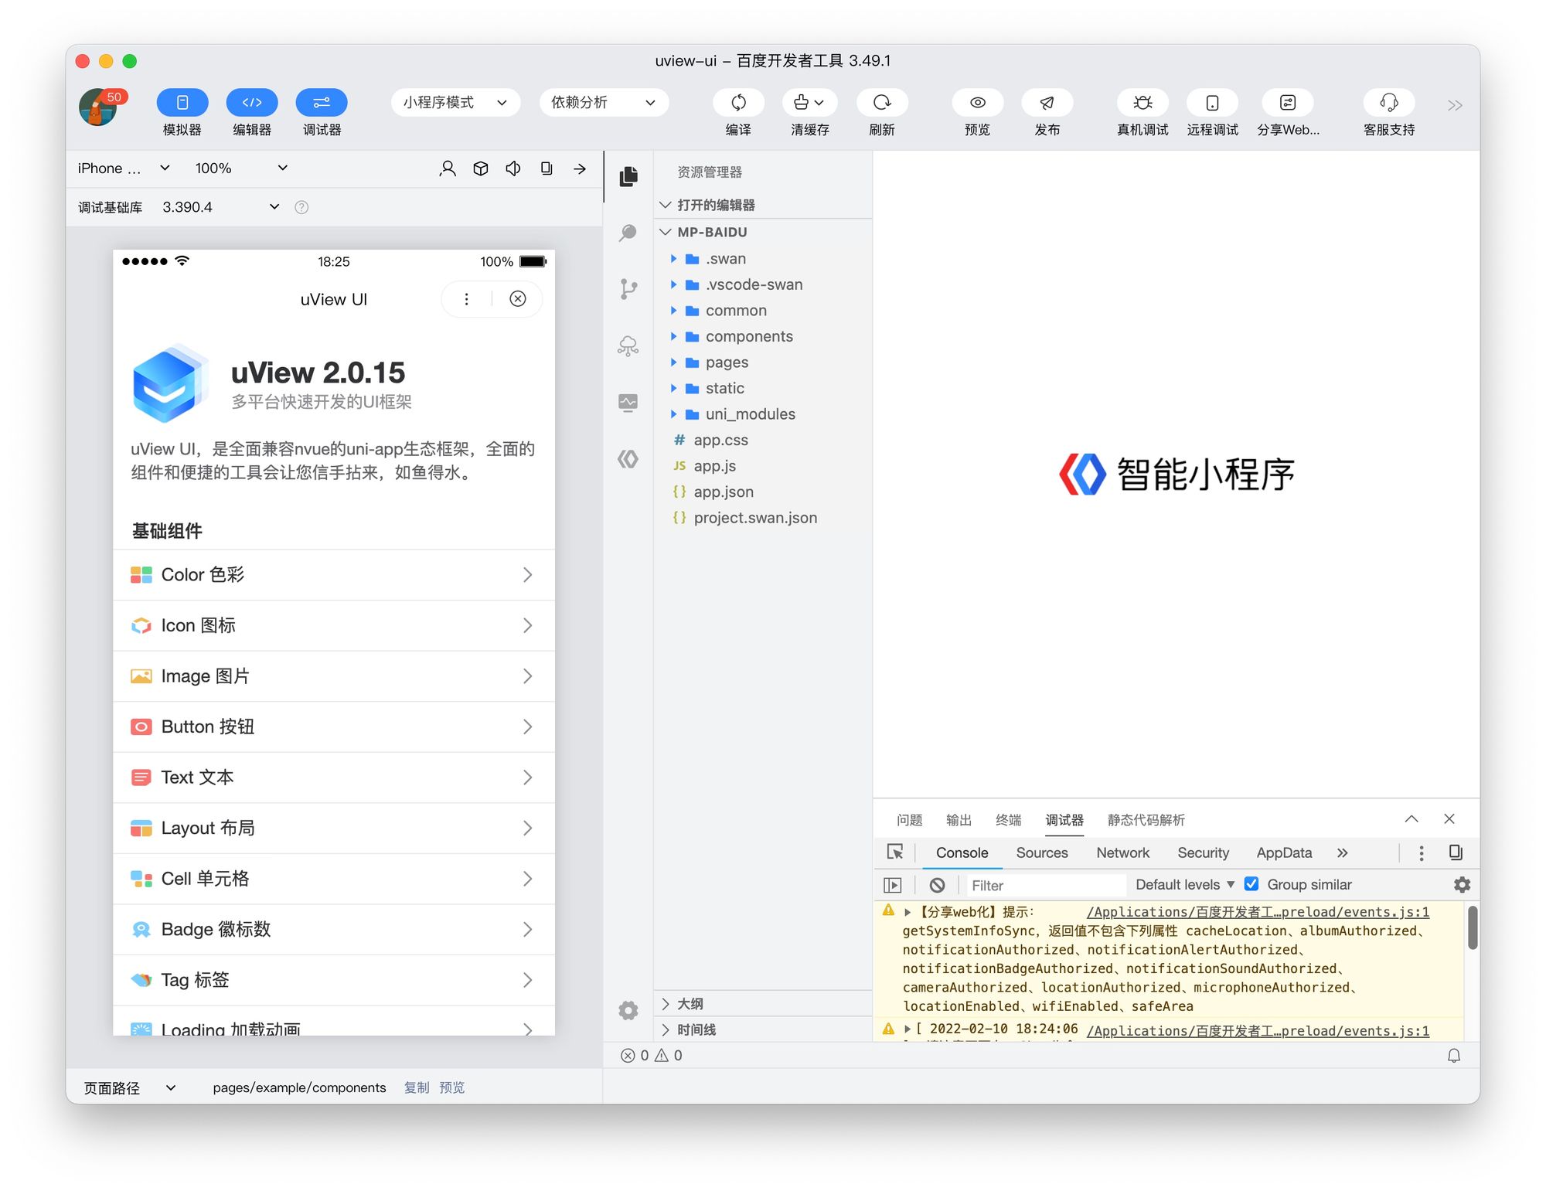This screenshot has width=1546, height=1191.
Task: Click the console Filter input field
Action: [x=1045, y=885]
